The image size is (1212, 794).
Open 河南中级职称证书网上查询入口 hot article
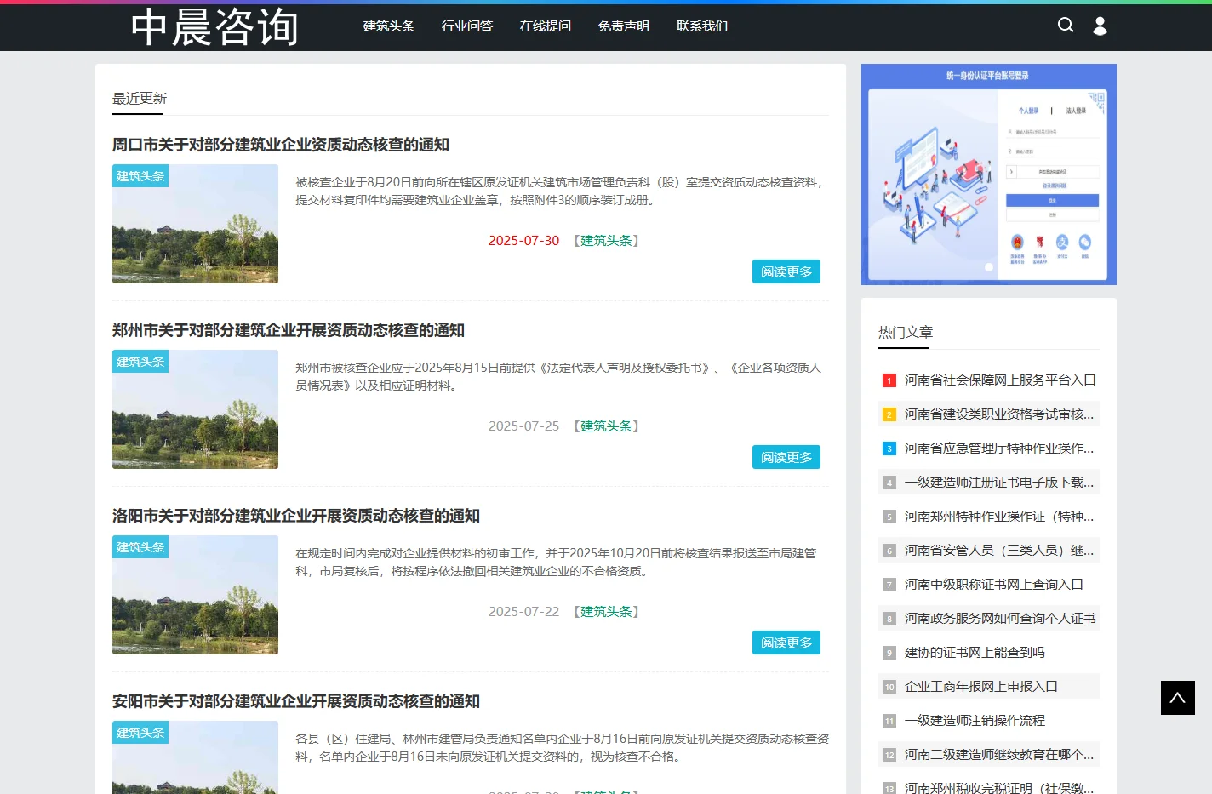(x=994, y=585)
